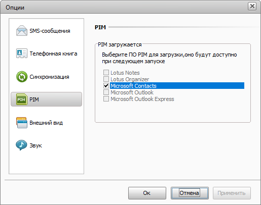Confirm changes with the Ок button
This screenshot has width=261, height=205.
(x=147, y=193)
